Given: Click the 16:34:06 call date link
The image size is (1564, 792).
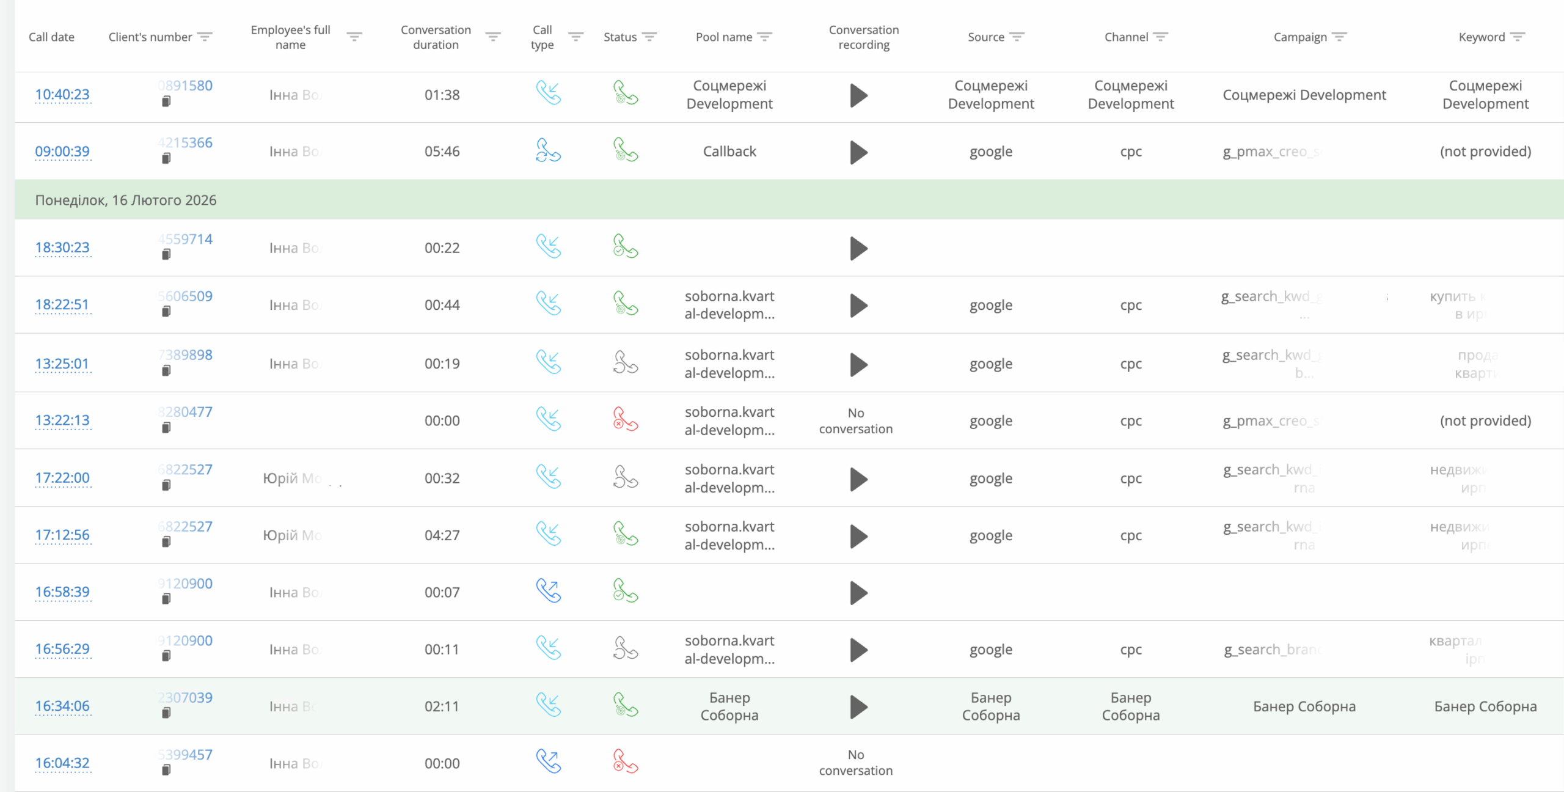Looking at the screenshot, I should click(x=62, y=705).
